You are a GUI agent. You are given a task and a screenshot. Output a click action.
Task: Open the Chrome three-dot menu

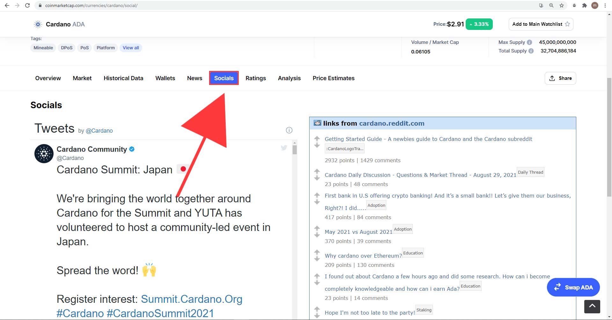605,5
